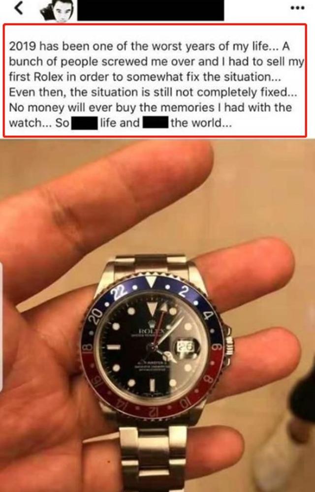The width and height of the screenshot is (315, 492).
Task: Tap the blacked-out author name bar
Action: point(151,10)
